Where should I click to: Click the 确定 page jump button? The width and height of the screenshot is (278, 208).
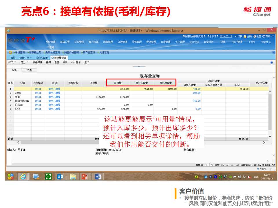(217, 165)
